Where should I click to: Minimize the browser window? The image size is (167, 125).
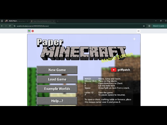pyautogui.click(x=156, y=21)
